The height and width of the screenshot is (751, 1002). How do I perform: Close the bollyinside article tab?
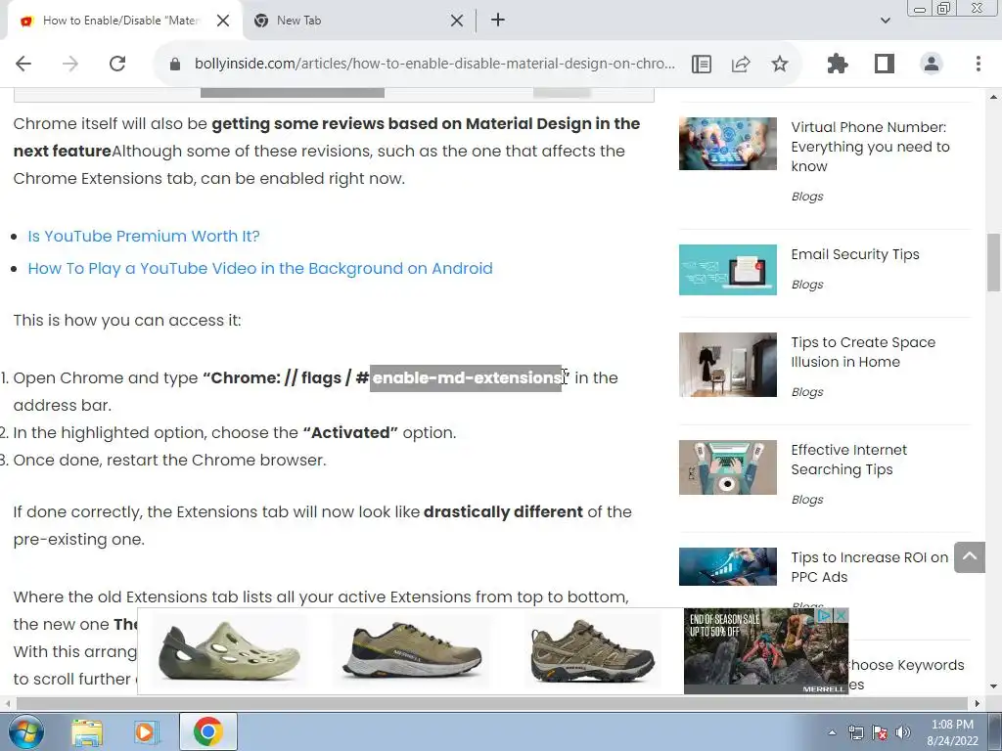tap(223, 21)
